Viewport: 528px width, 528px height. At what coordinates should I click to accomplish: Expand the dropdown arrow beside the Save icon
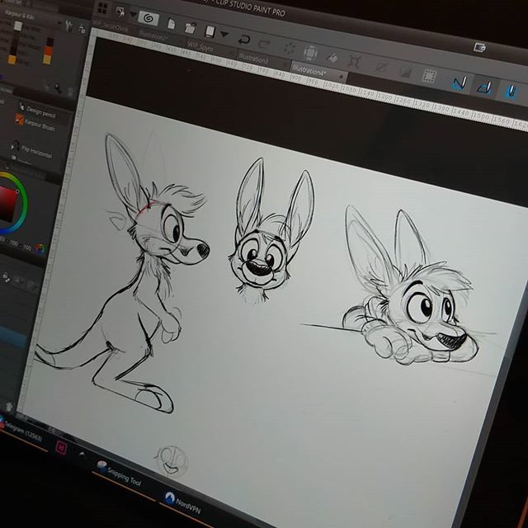tap(224, 34)
